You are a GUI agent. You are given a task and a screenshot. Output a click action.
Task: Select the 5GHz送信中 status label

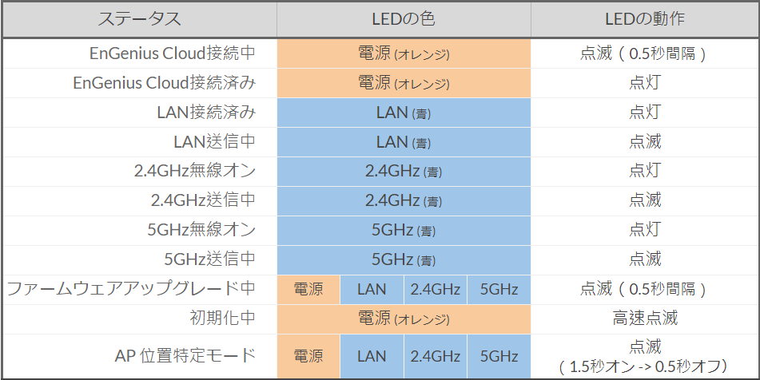pos(209,259)
